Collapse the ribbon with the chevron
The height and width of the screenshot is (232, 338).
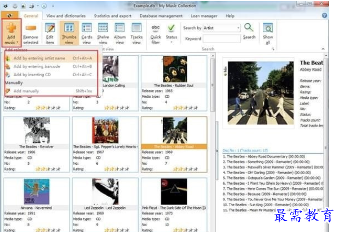click(x=323, y=49)
